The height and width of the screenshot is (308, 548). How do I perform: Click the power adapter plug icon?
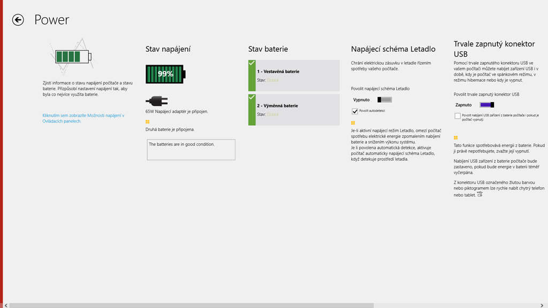coord(156,101)
